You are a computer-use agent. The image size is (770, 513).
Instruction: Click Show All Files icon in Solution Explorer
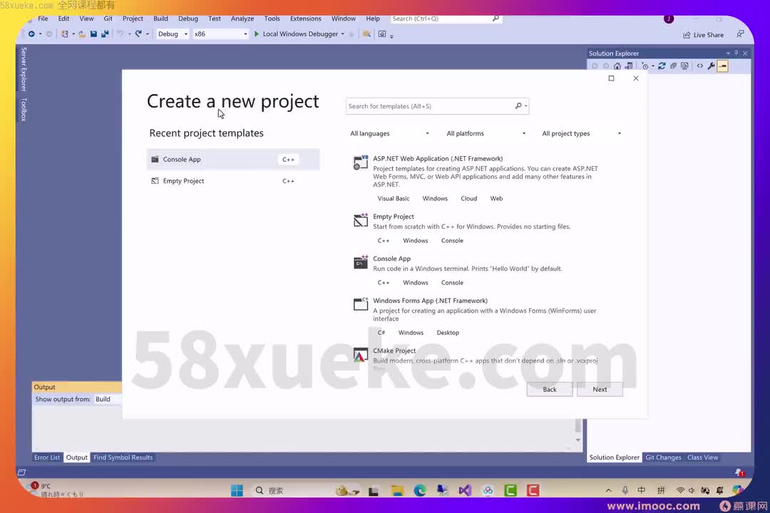click(684, 66)
